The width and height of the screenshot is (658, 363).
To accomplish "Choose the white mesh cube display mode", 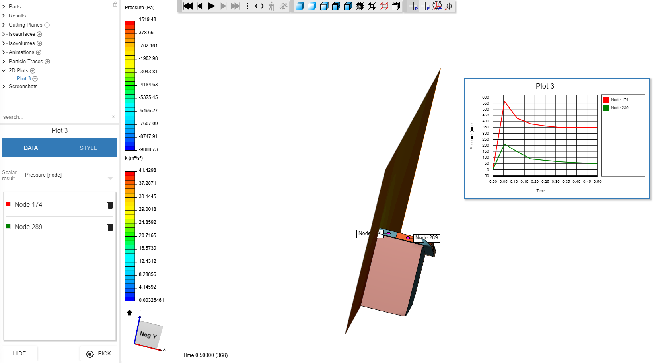I will (396, 6).
